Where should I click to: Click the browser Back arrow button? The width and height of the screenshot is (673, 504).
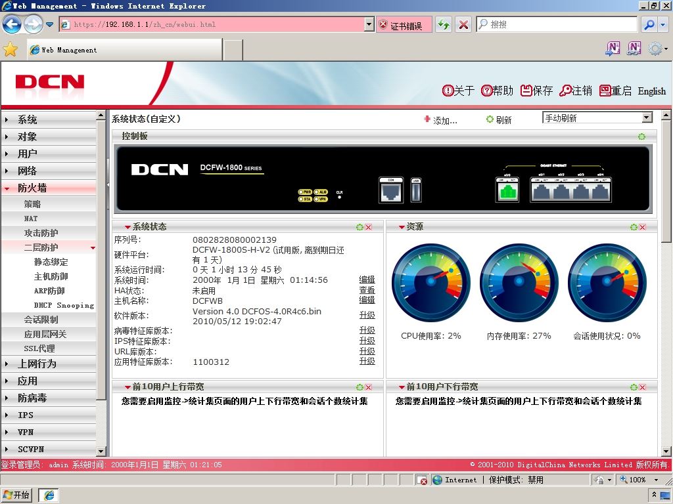click(12, 24)
